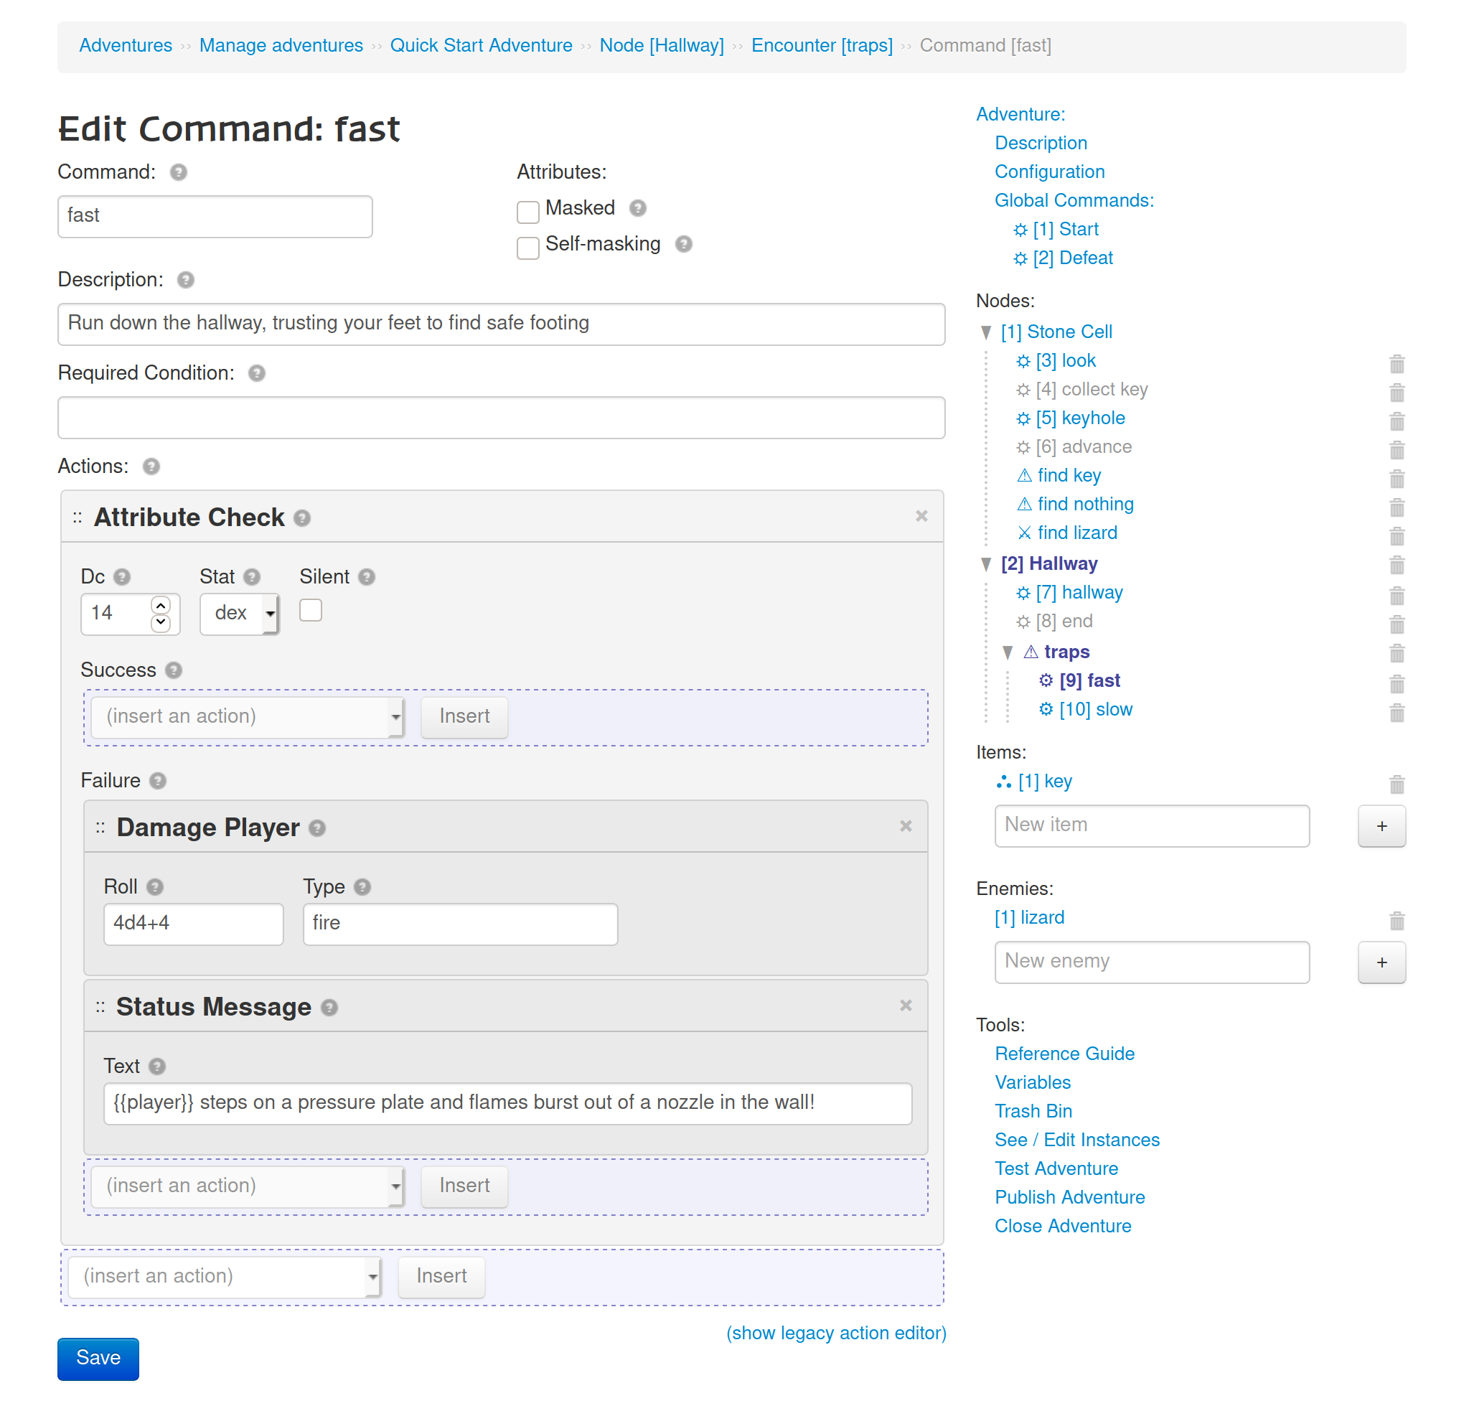Open help for Attribute Check heading
1464x1401 pixels.
301,518
